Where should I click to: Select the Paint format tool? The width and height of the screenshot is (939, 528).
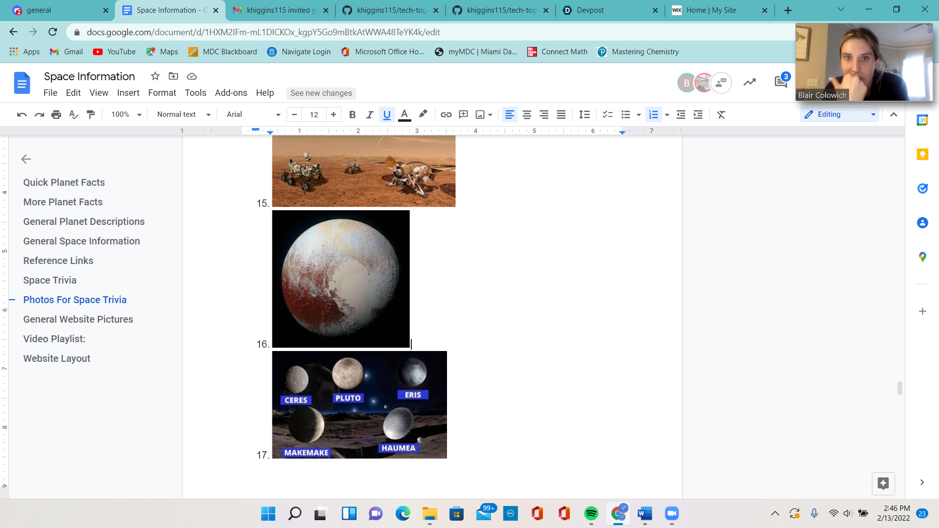pyautogui.click(x=90, y=114)
